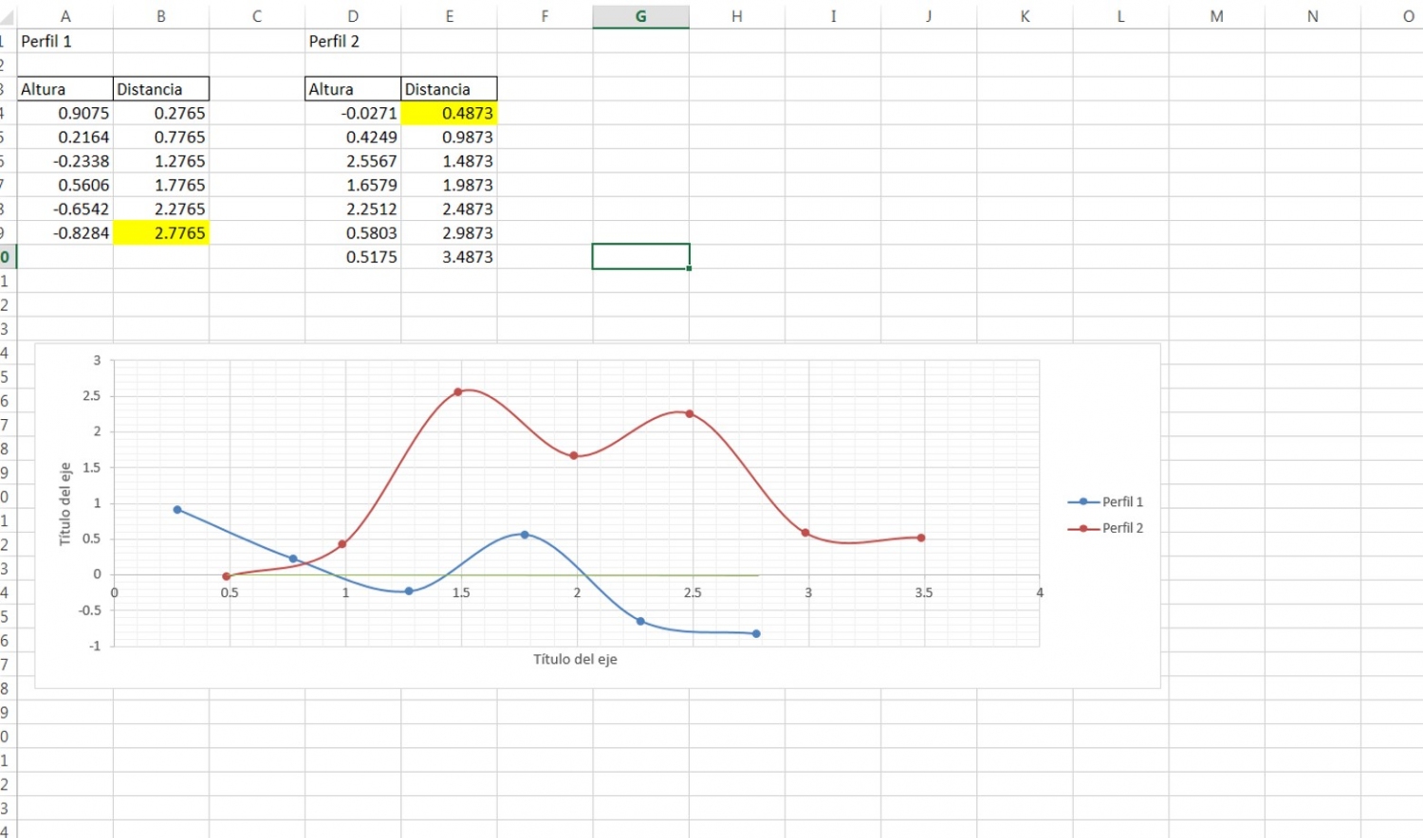Click the active cell in column G
Viewport: 1423px width, 838px height.
[x=640, y=257]
